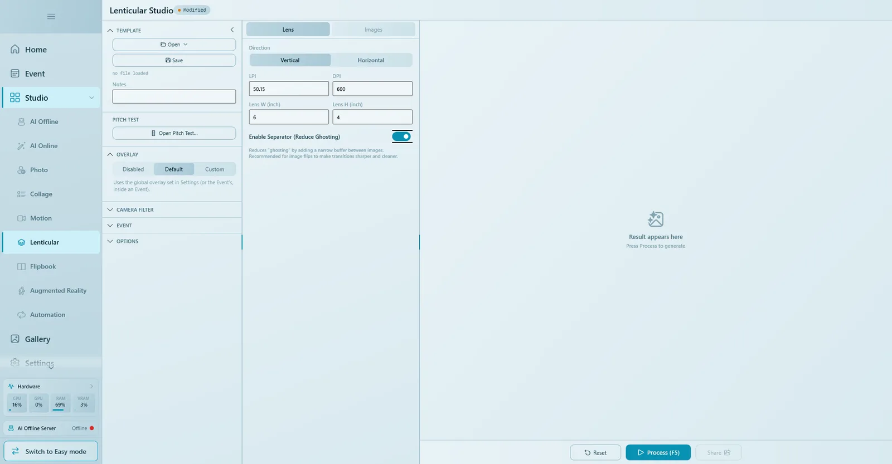Open the Collage studio
Image resolution: width=892 pixels, height=464 pixels.
coord(51,194)
